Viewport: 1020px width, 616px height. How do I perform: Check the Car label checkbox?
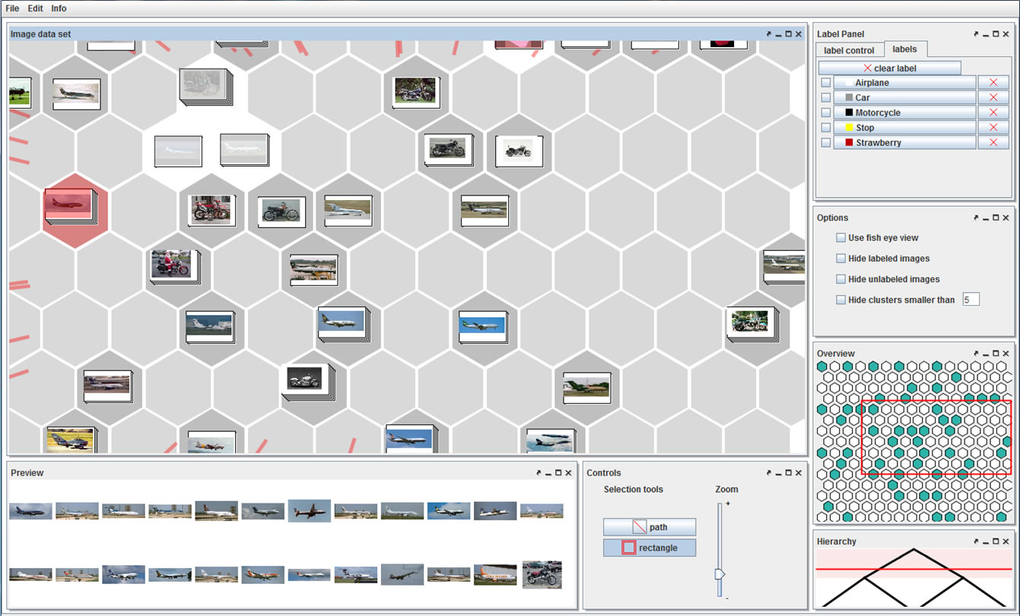[826, 97]
